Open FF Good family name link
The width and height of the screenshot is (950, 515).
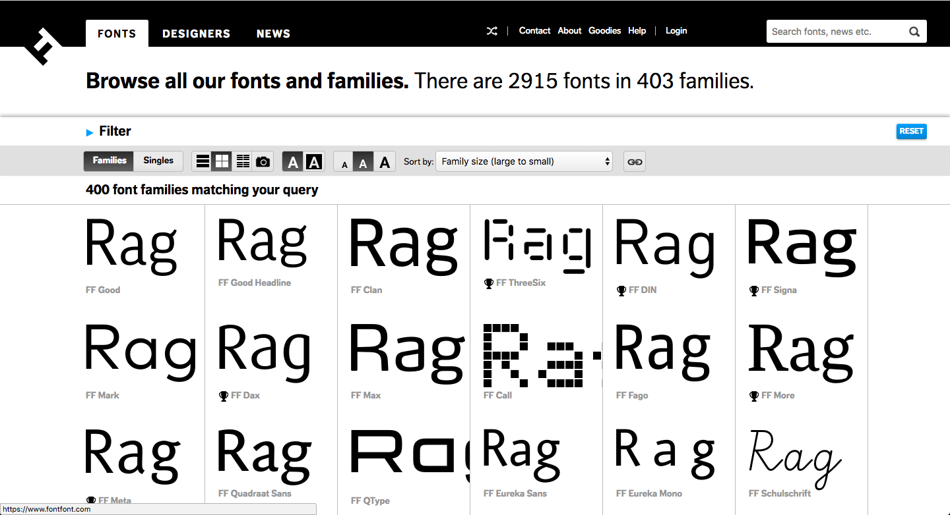pyautogui.click(x=103, y=290)
